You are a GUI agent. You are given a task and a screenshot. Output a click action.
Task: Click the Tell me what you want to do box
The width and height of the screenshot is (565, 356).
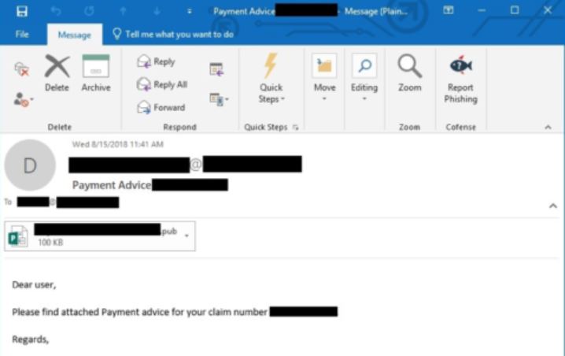(x=172, y=35)
